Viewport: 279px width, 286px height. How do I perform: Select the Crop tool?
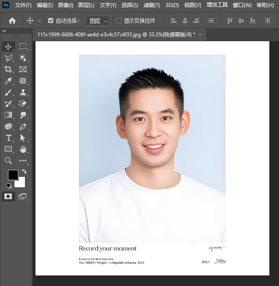click(x=8, y=69)
